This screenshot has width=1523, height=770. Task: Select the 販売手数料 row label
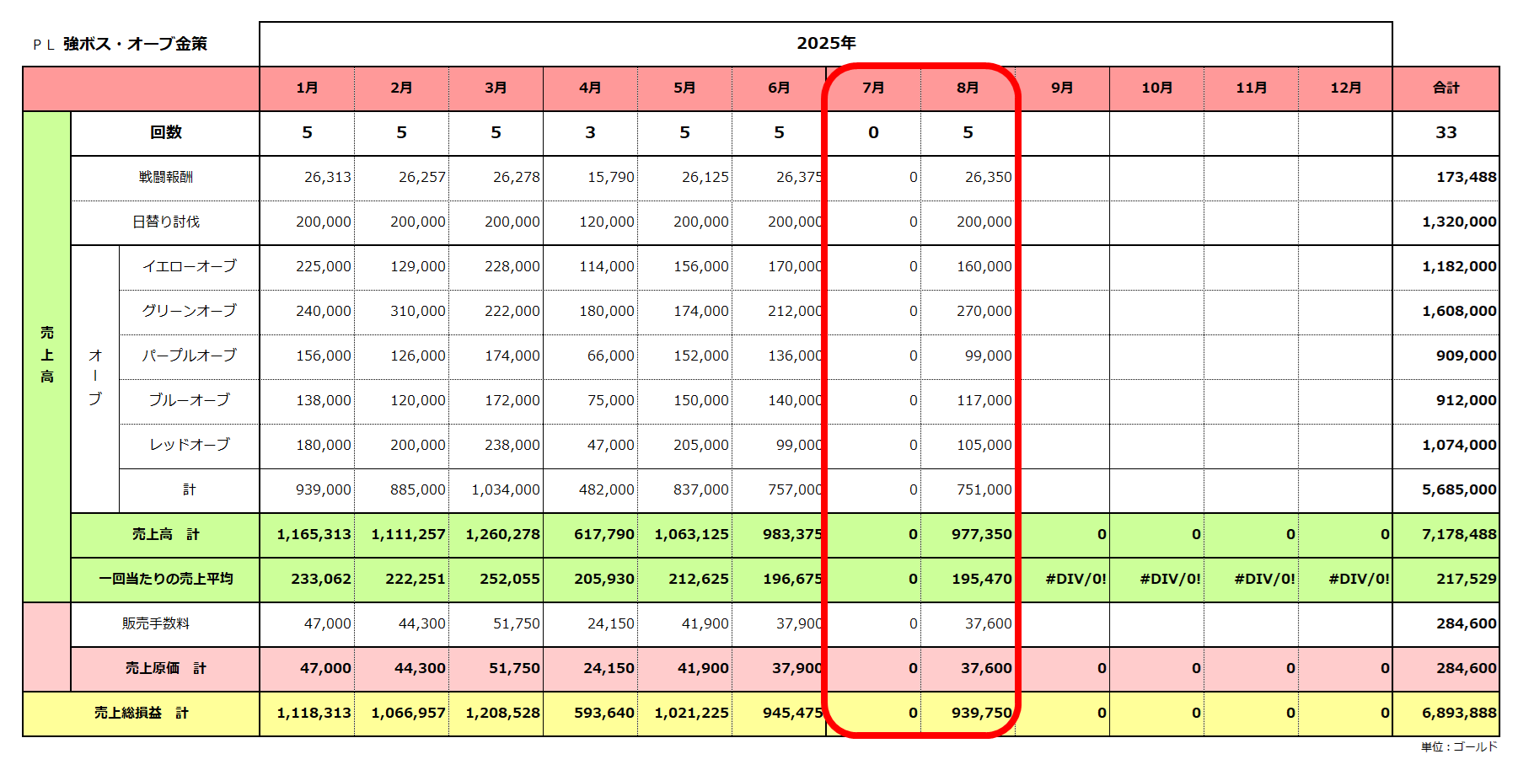[156, 623]
